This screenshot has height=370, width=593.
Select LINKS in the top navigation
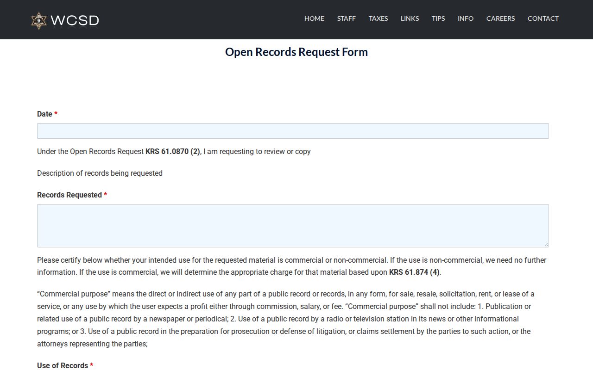click(410, 18)
